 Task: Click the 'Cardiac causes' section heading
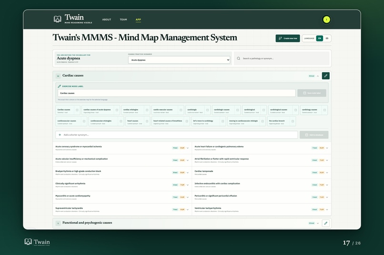click(73, 76)
